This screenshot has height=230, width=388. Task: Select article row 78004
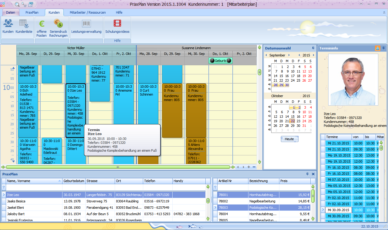tap(264, 214)
